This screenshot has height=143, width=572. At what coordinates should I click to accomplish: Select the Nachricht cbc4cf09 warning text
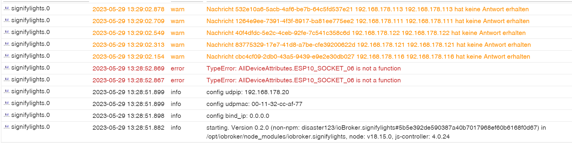pyautogui.click(x=368, y=57)
